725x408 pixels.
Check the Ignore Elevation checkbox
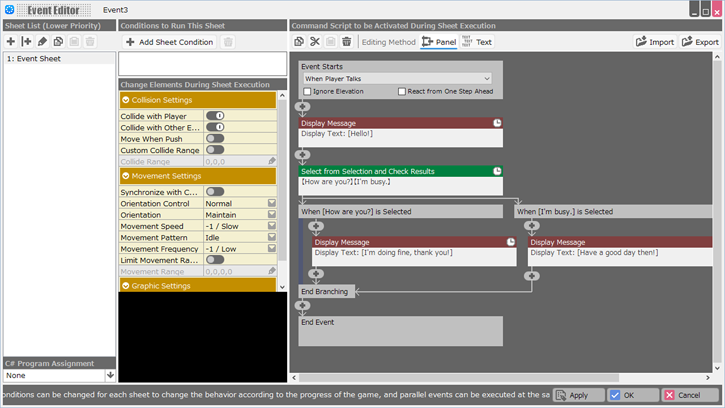click(x=308, y=91)
